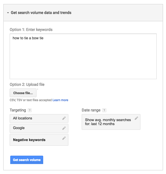Viewport: 166px width, 174px height.
Task: Click the 'Get search volume data and trends' header
Action: coord(41,13)
